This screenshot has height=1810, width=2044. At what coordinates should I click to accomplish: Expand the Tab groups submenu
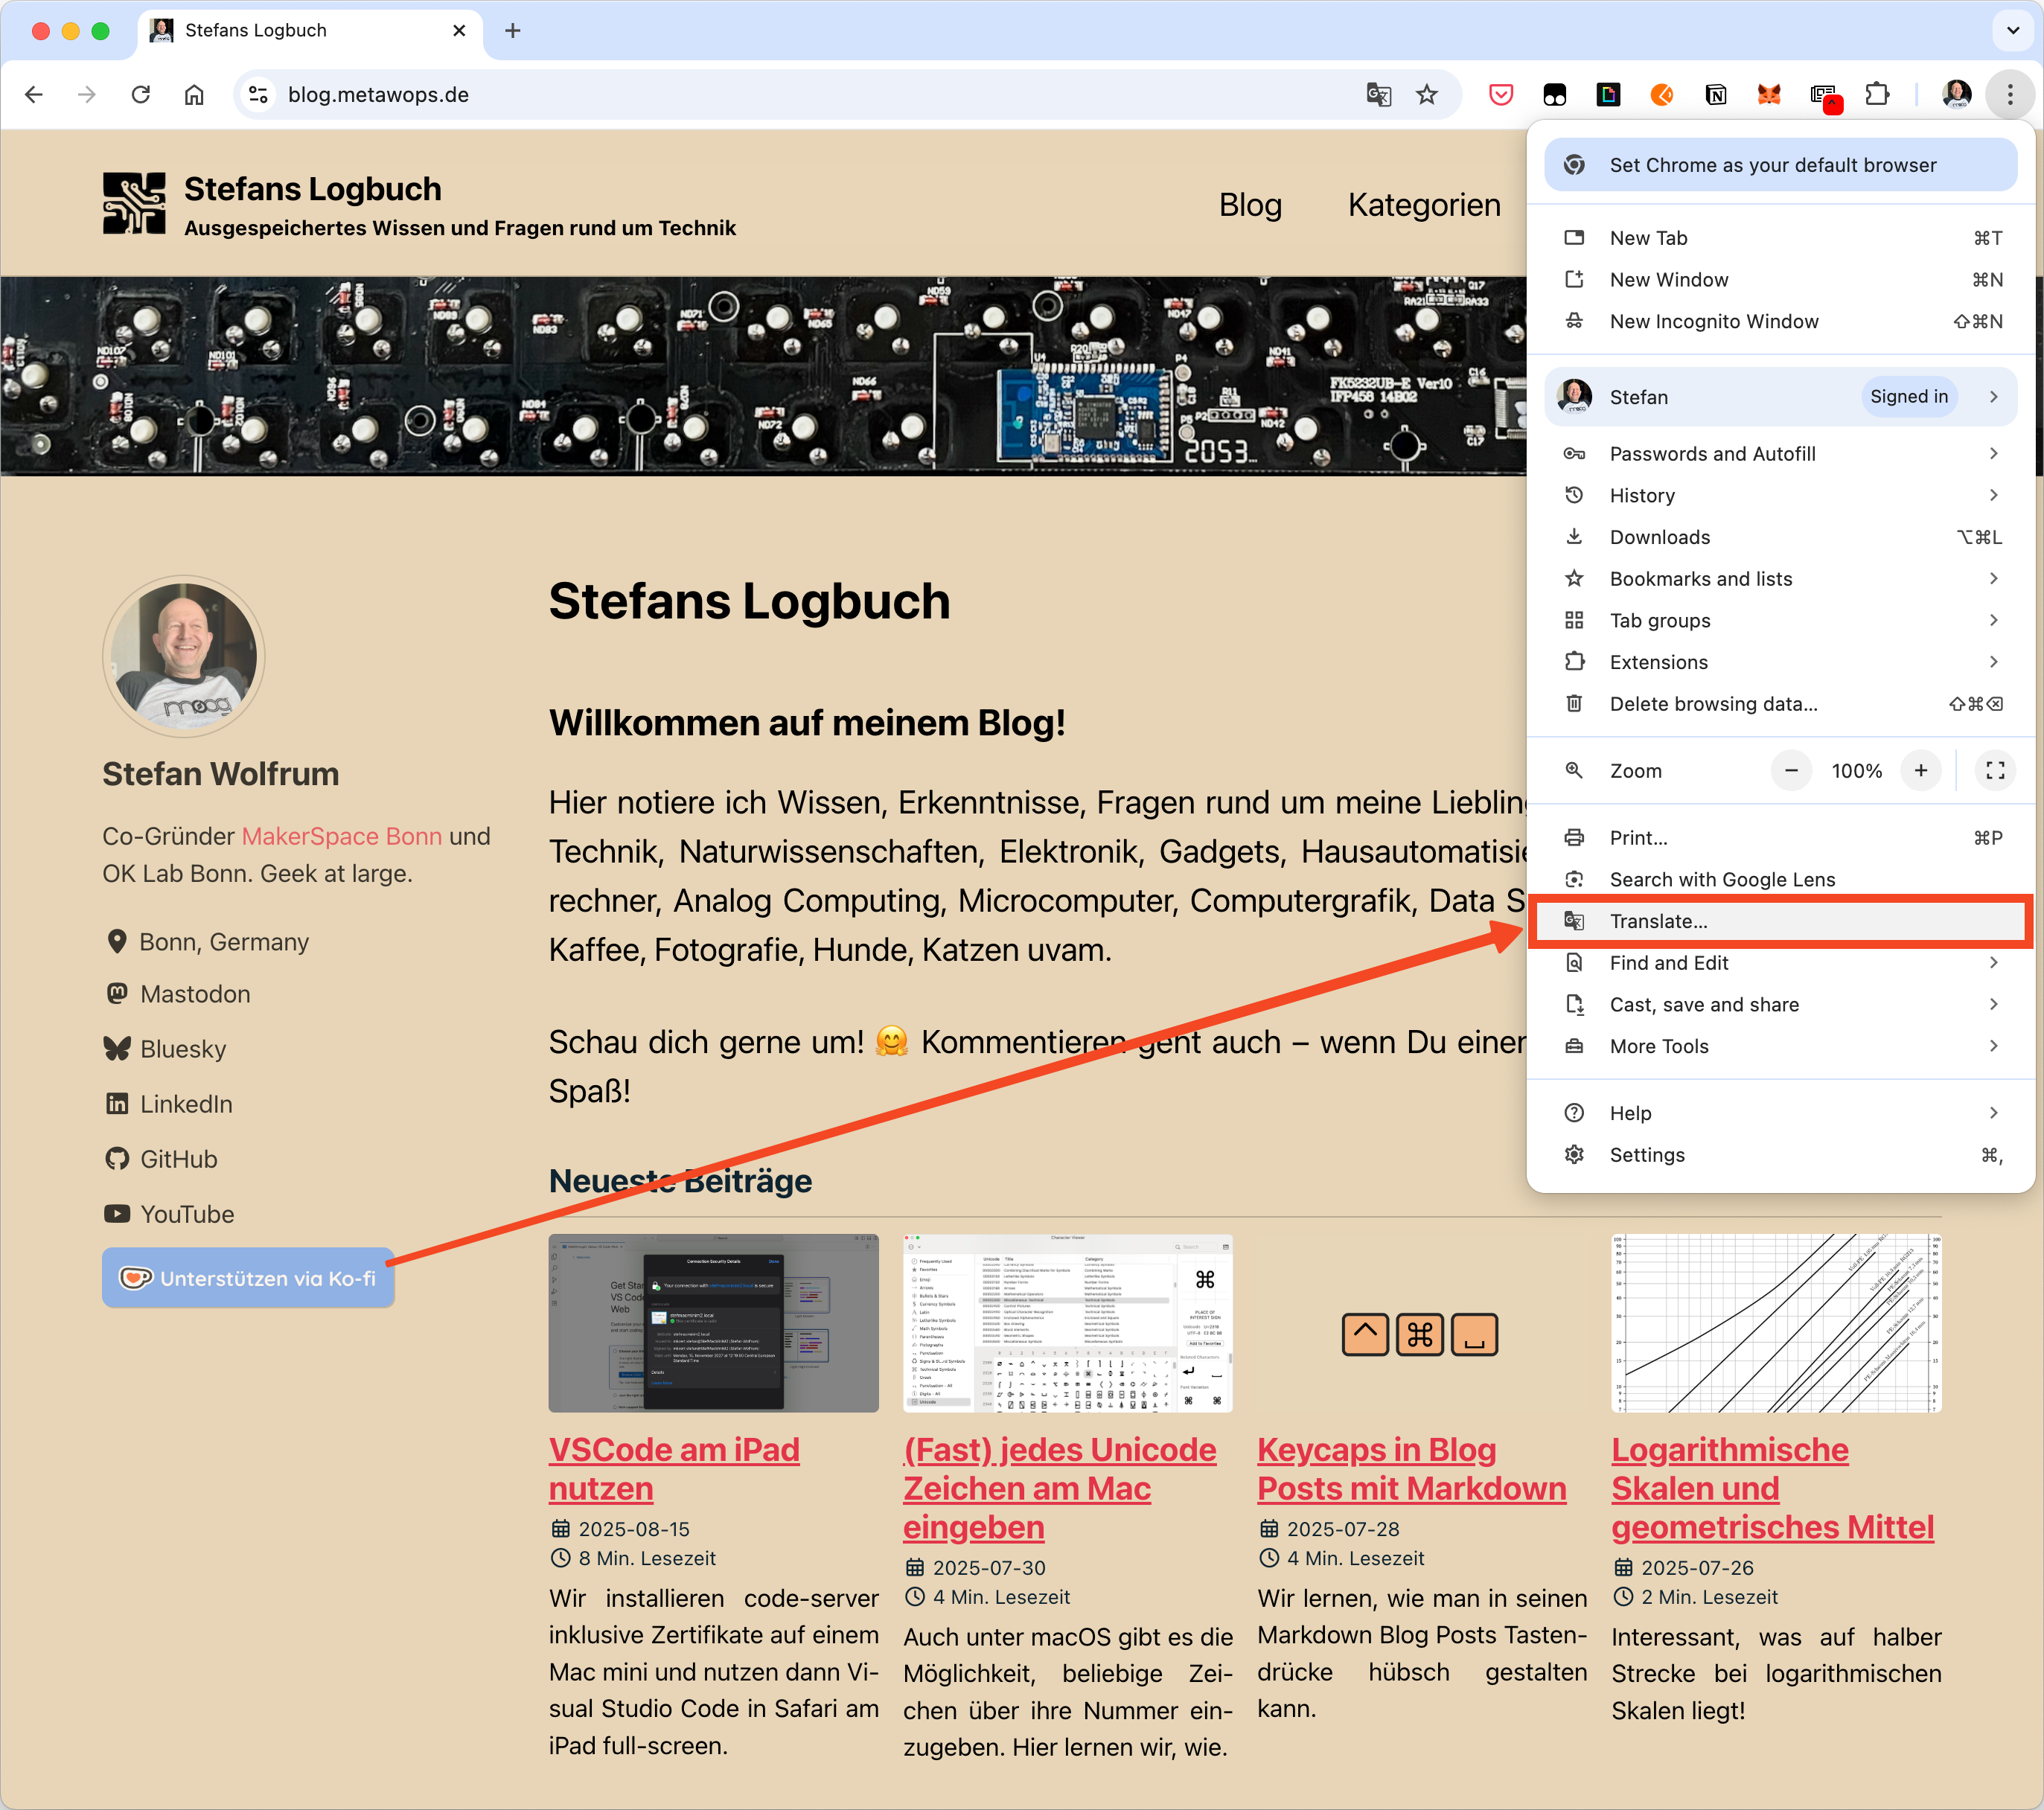click(x=1780, y=620)
